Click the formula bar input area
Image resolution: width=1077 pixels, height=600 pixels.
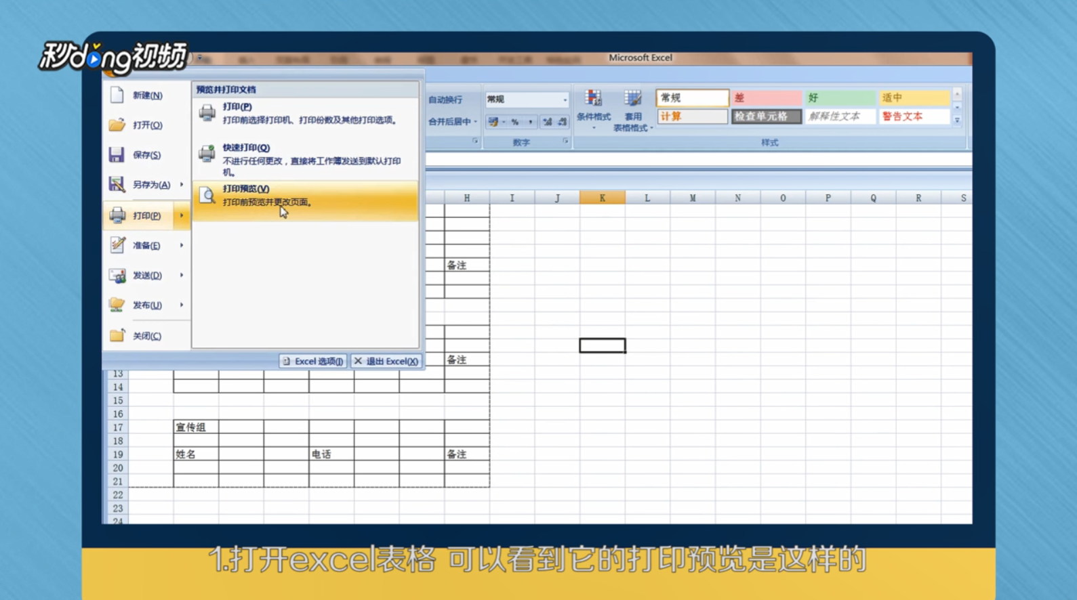click(x=698, y=159)
